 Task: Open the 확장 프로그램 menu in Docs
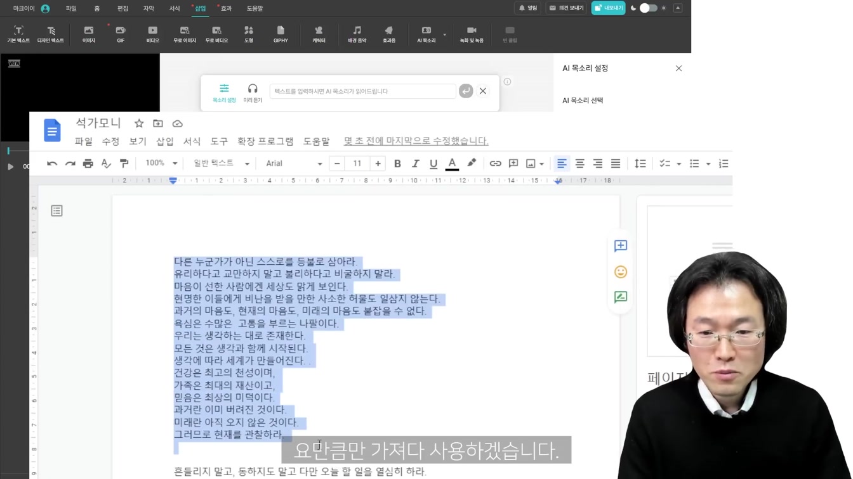265,141
